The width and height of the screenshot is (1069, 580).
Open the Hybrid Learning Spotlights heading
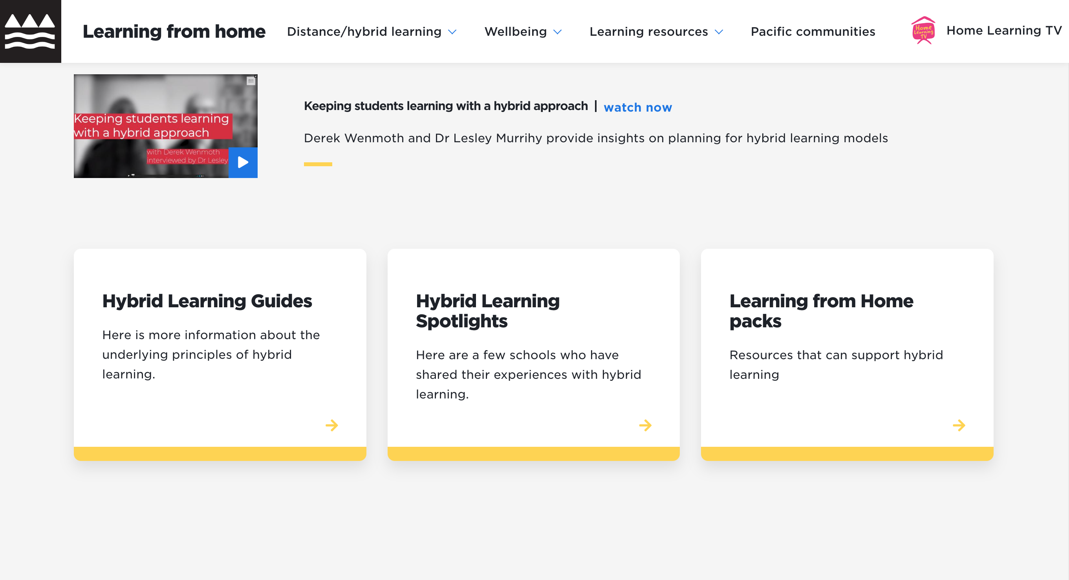[488, 310]
